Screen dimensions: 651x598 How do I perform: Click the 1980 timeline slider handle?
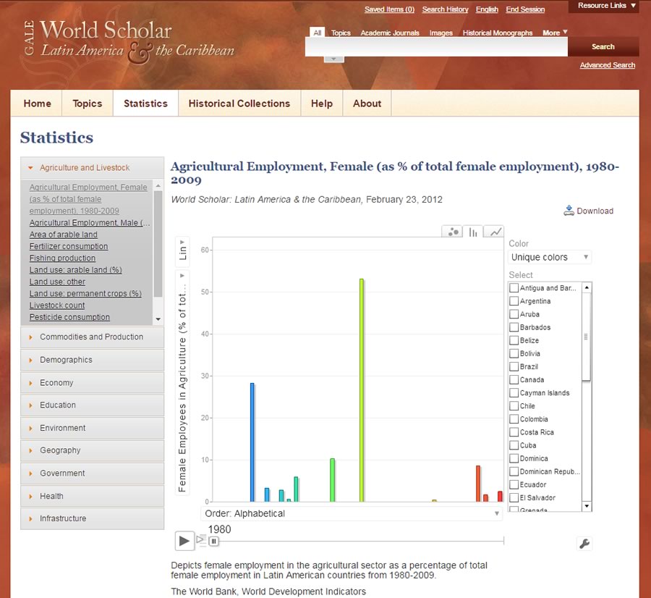pos(213,541)
